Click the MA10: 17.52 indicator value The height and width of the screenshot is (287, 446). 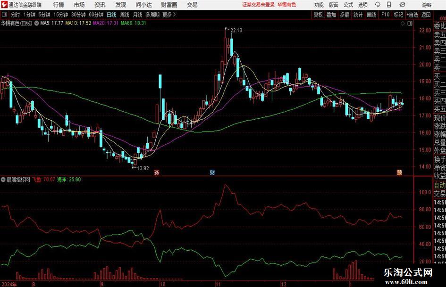78,23
